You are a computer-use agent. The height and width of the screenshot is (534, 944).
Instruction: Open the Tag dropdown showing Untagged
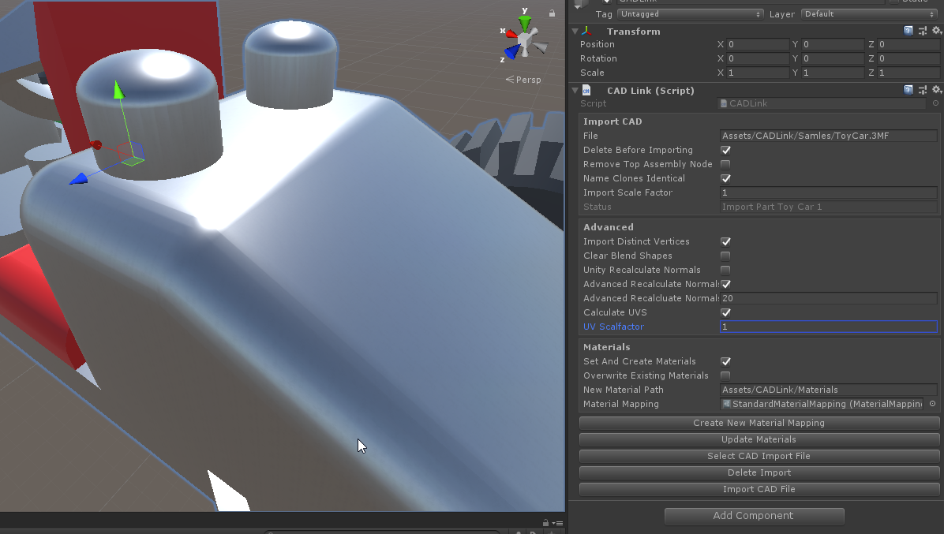coord(690,14)
